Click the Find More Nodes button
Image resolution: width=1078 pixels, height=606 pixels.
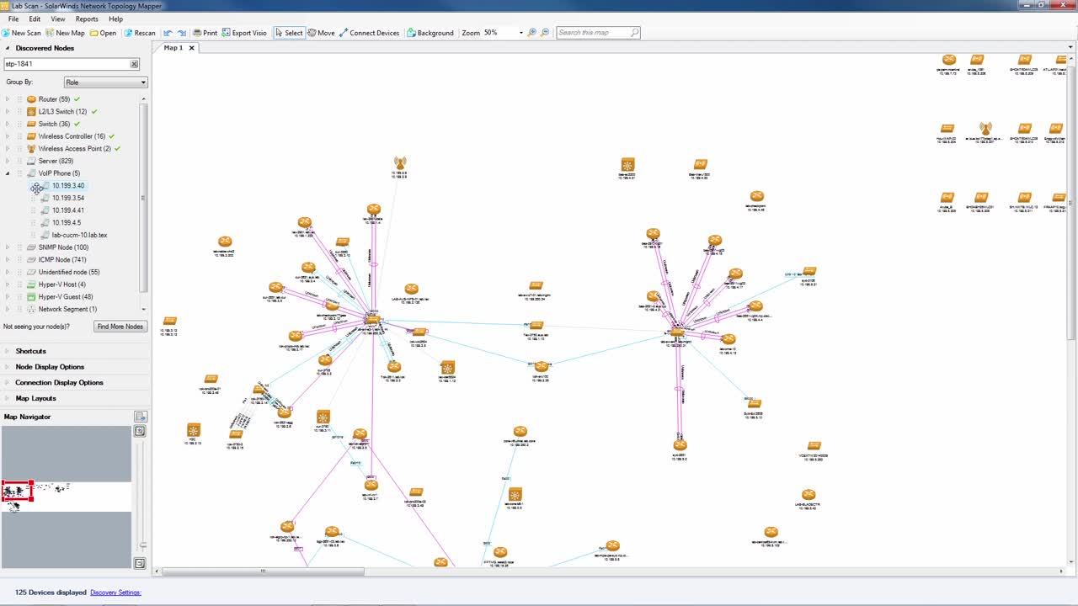coord(120,327)
